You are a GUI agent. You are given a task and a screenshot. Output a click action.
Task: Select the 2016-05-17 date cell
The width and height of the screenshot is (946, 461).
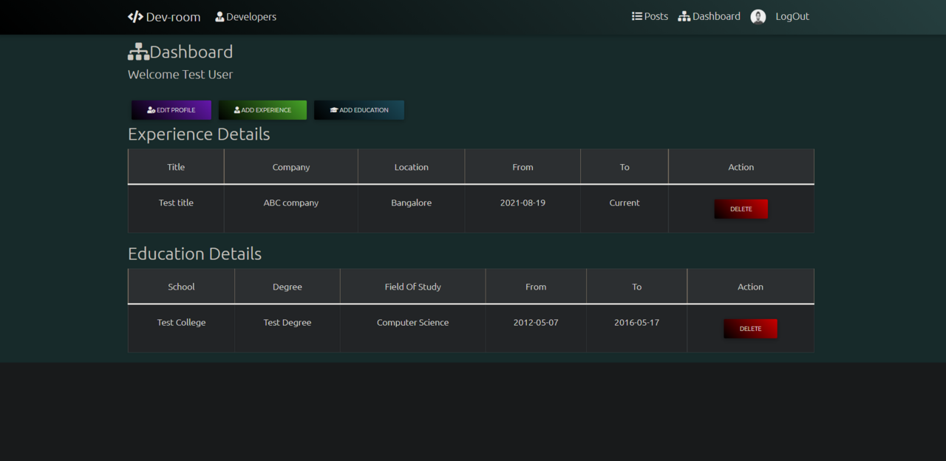pyautogui.click(x=637, y=329)
